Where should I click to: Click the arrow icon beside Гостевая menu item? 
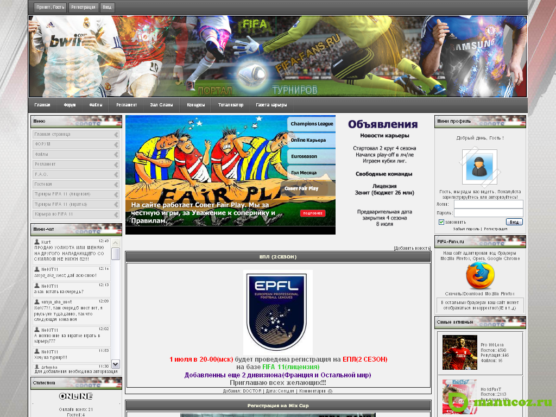coord(116,184)
